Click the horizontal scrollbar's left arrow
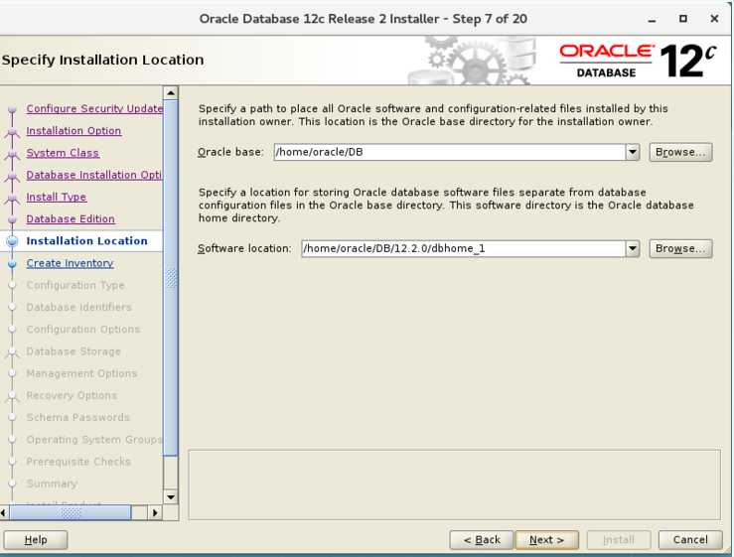 (3, 513)
